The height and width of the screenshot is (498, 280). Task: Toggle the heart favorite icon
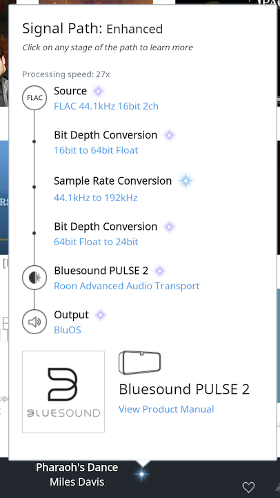(248, 487)
